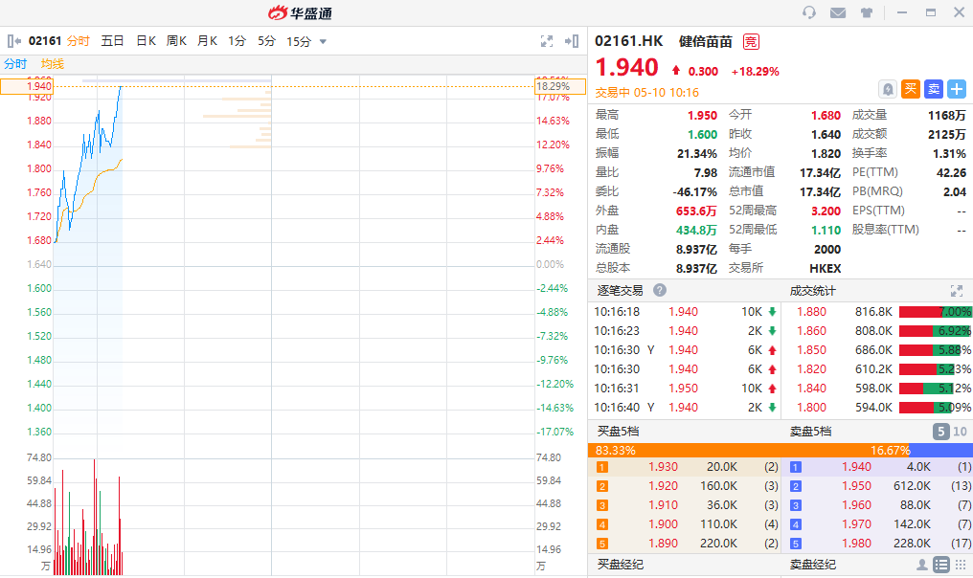Switch order book to 10 levels
The width and height of the screenshot is (973, 578).
pyautogui.click(x=961, y=432)
